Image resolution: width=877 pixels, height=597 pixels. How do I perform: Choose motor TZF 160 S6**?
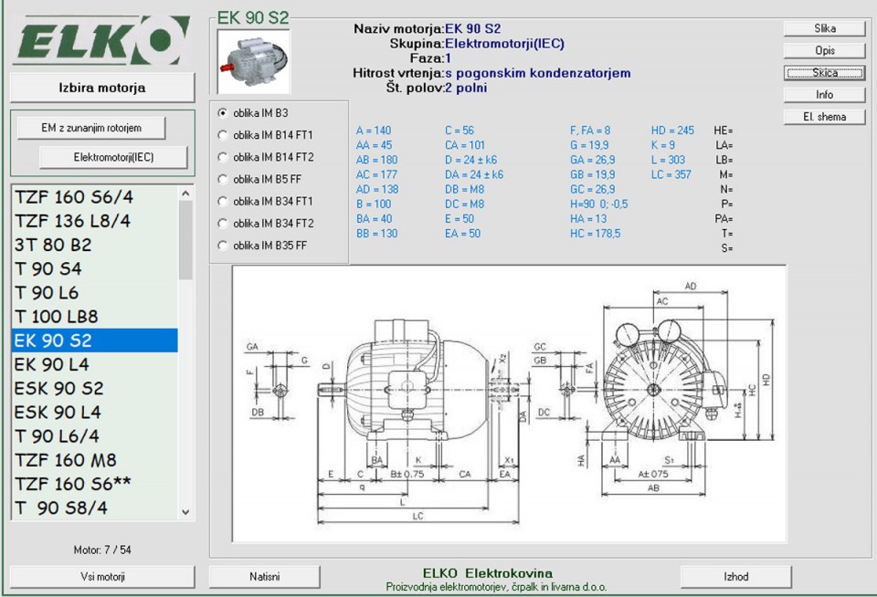pyautogui.click(x=94, y=484)
